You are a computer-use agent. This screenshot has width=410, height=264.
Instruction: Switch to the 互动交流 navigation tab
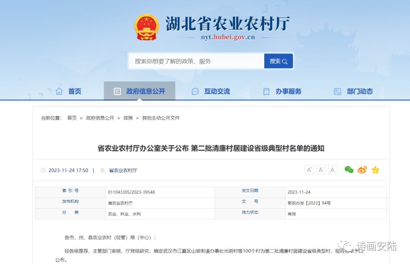(215, 91)
